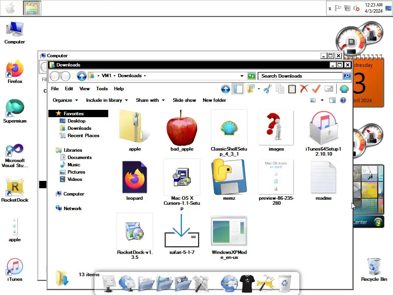Open the Edit menu

69,89
